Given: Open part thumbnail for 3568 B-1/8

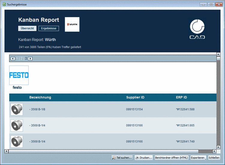Looking at the screenshot, I should (17, 109).
